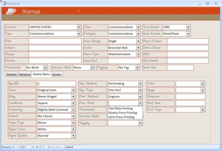Expand the Centering dropdown arrow

click(73, 109)
